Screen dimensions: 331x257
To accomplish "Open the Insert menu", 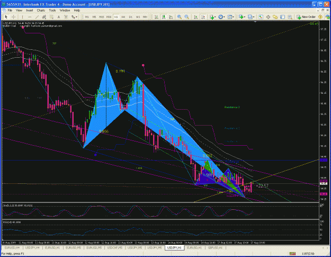I will tap(30, 11).
